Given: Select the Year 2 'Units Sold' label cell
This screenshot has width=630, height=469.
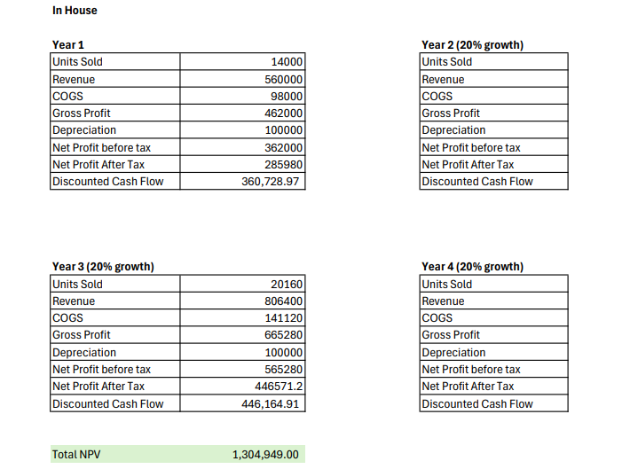Looking at the screenshot, I should click(492, 62).
